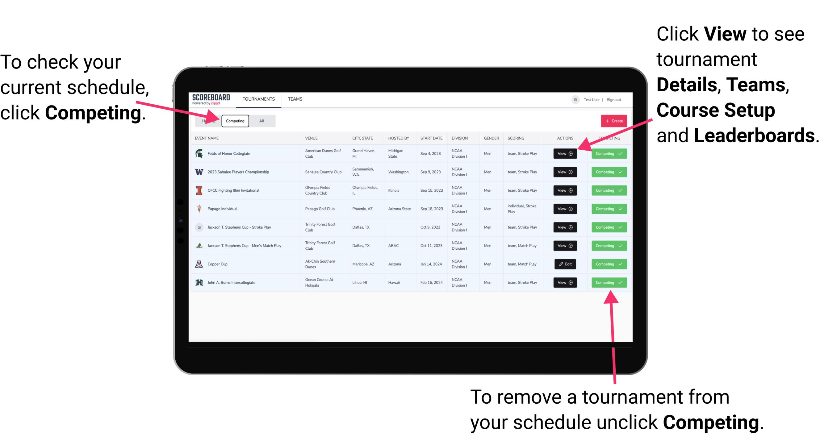Click the + Create button

(613, 121)
